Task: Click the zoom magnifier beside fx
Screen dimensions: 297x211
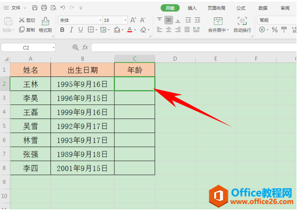Action: coord(75,47)
